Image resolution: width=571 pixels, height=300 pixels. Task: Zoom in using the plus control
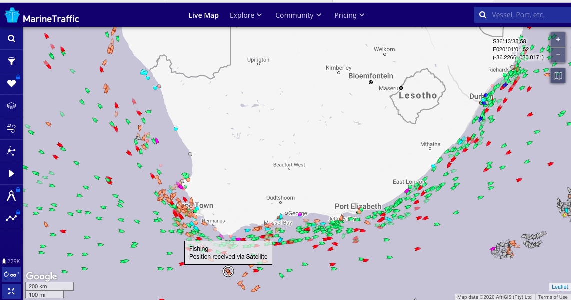557,39
